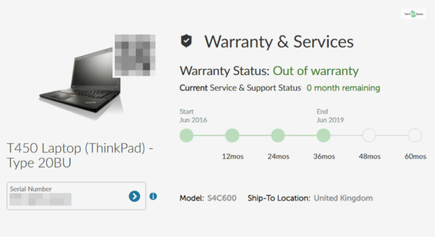The width and height of the screenshot is (435, 237).
Task: Select the 12mos milestone circle
Action: coord(232,135)
